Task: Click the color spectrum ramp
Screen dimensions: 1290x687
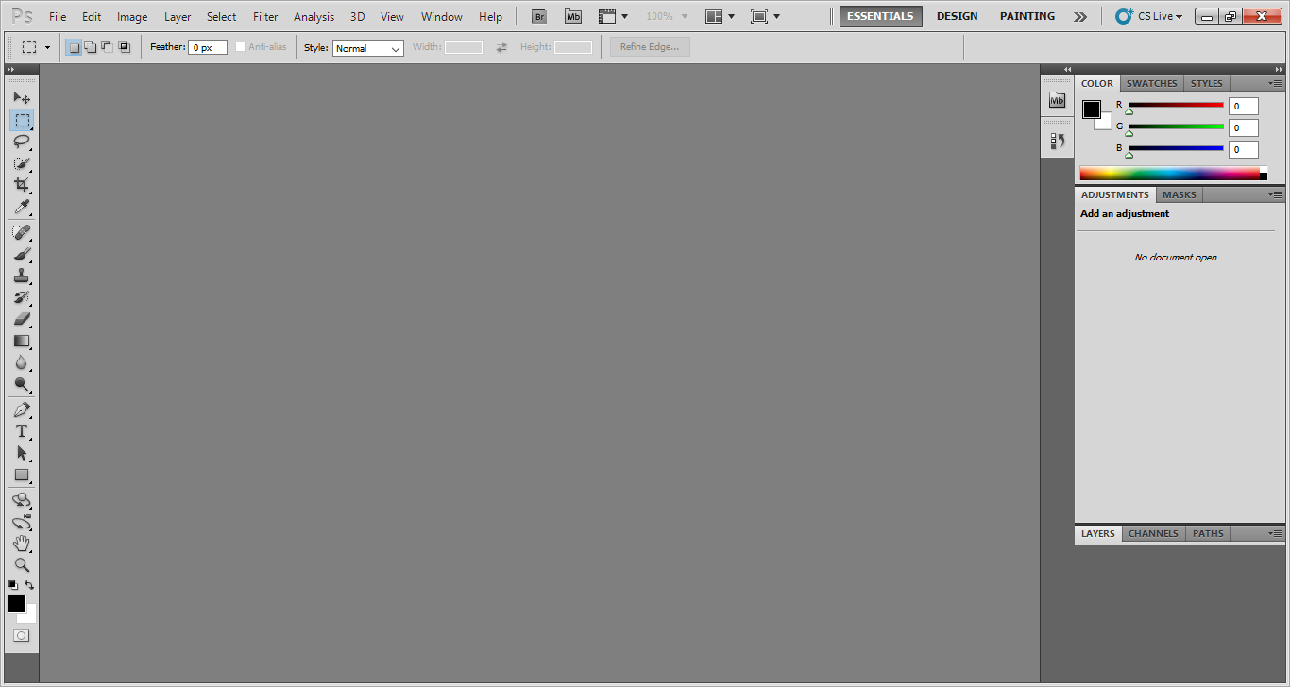Action: (x=1169, y=174)
